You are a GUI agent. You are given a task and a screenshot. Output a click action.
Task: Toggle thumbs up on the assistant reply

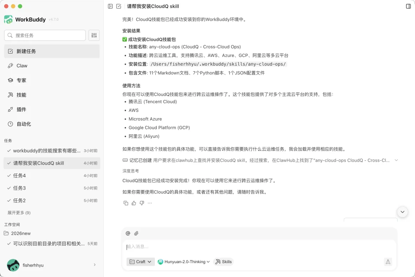point(134,203)
